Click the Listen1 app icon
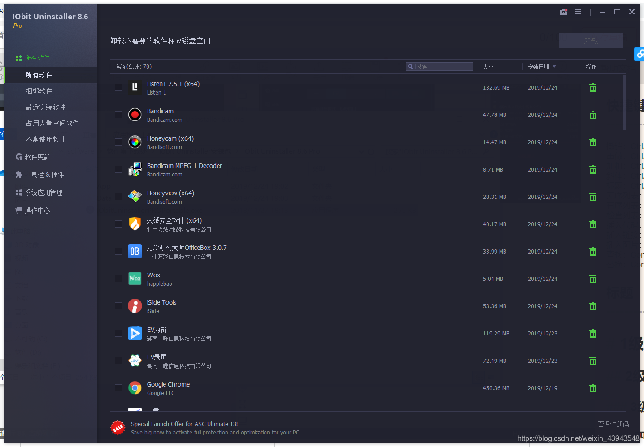Image resolution: width=644 pixels, height=447 pixels. click(135, 88)
